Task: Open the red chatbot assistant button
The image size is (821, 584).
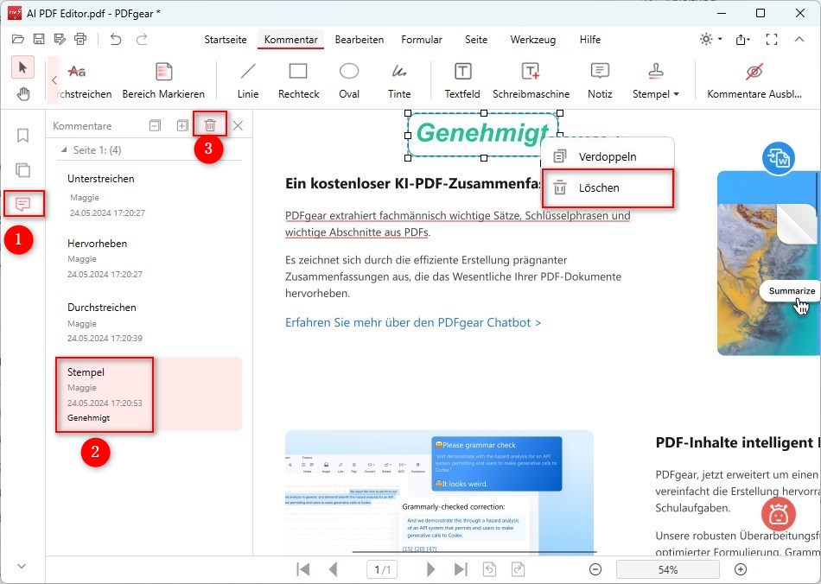Action: pyautogui.click(x=778, y=514)
